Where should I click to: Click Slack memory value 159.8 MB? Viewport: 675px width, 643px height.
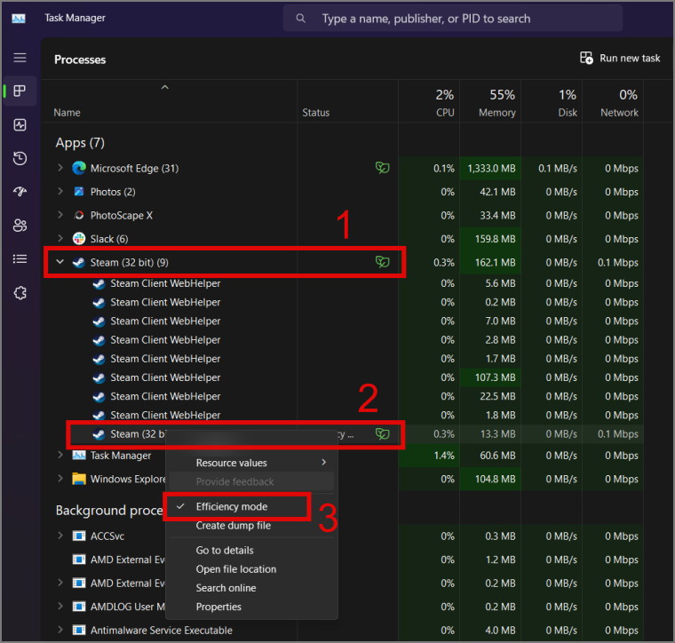[495, 239]
